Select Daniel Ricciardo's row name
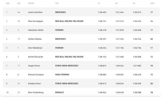The height and width of the screenshot is (97, 161). (35, 57)
